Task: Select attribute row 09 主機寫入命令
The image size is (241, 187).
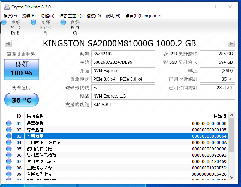Action: pos(116,174)
